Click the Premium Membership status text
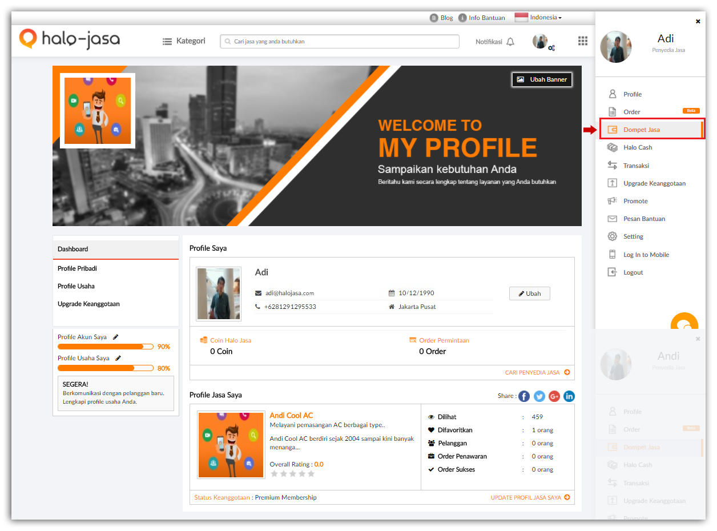This screenshot has width=717, height=531. tap(285, 497)
